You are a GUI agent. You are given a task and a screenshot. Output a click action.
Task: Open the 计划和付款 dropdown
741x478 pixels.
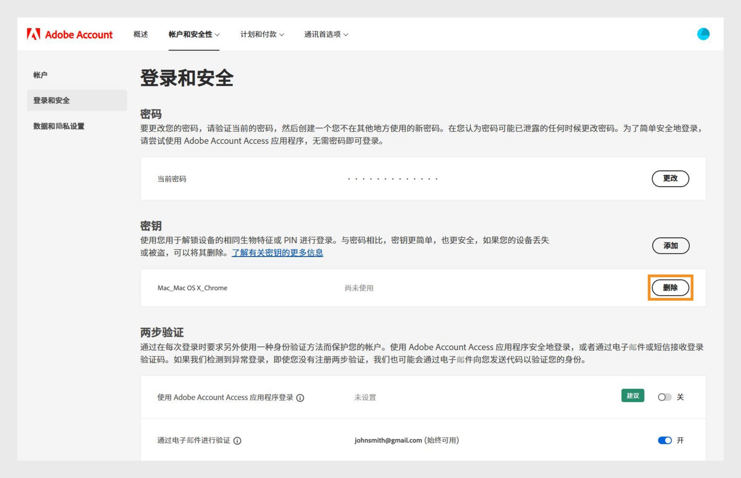[x=262, y=34]
